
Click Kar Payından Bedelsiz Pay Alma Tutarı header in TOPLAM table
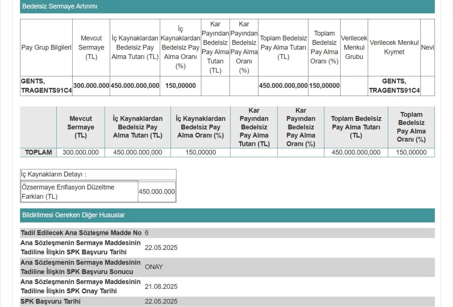pos(254,127)
